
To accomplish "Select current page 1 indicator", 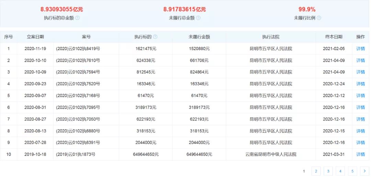I will pyautogui.click(x=304, y=171).
